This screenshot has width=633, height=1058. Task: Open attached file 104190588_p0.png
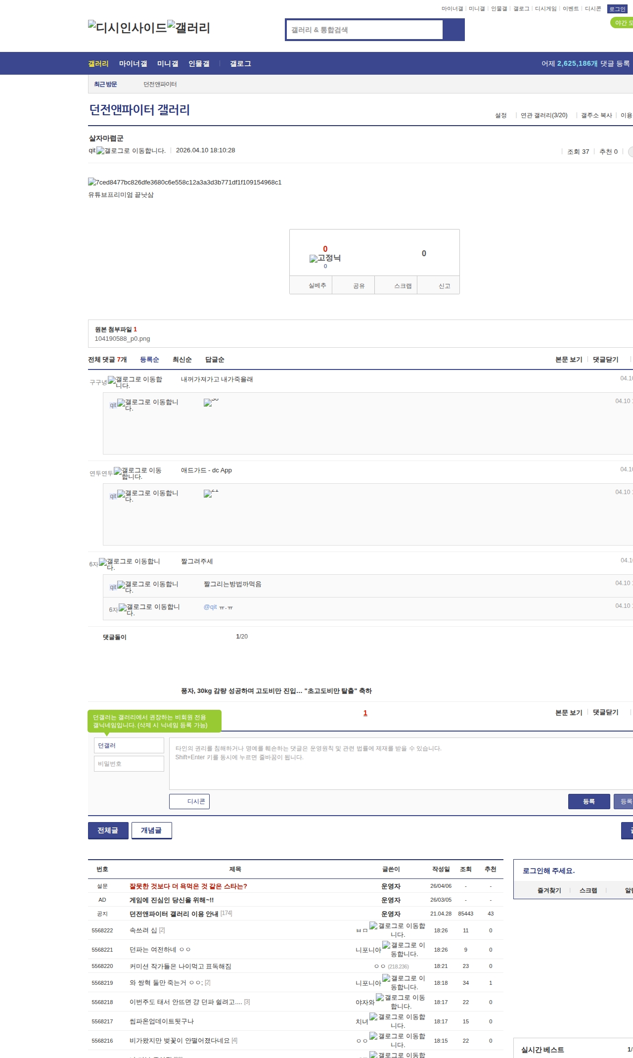coord(122,339)
